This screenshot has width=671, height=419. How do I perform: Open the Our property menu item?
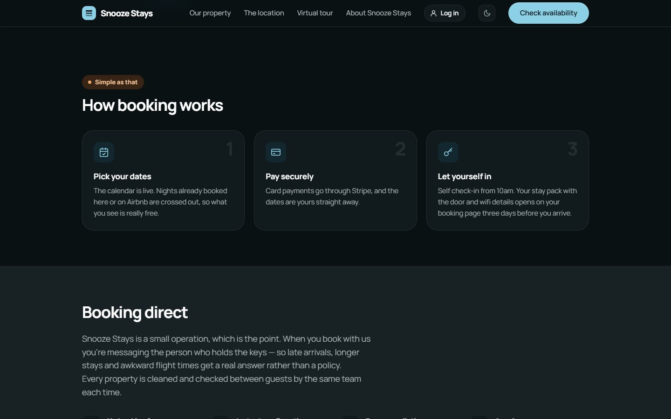(210, 13)
